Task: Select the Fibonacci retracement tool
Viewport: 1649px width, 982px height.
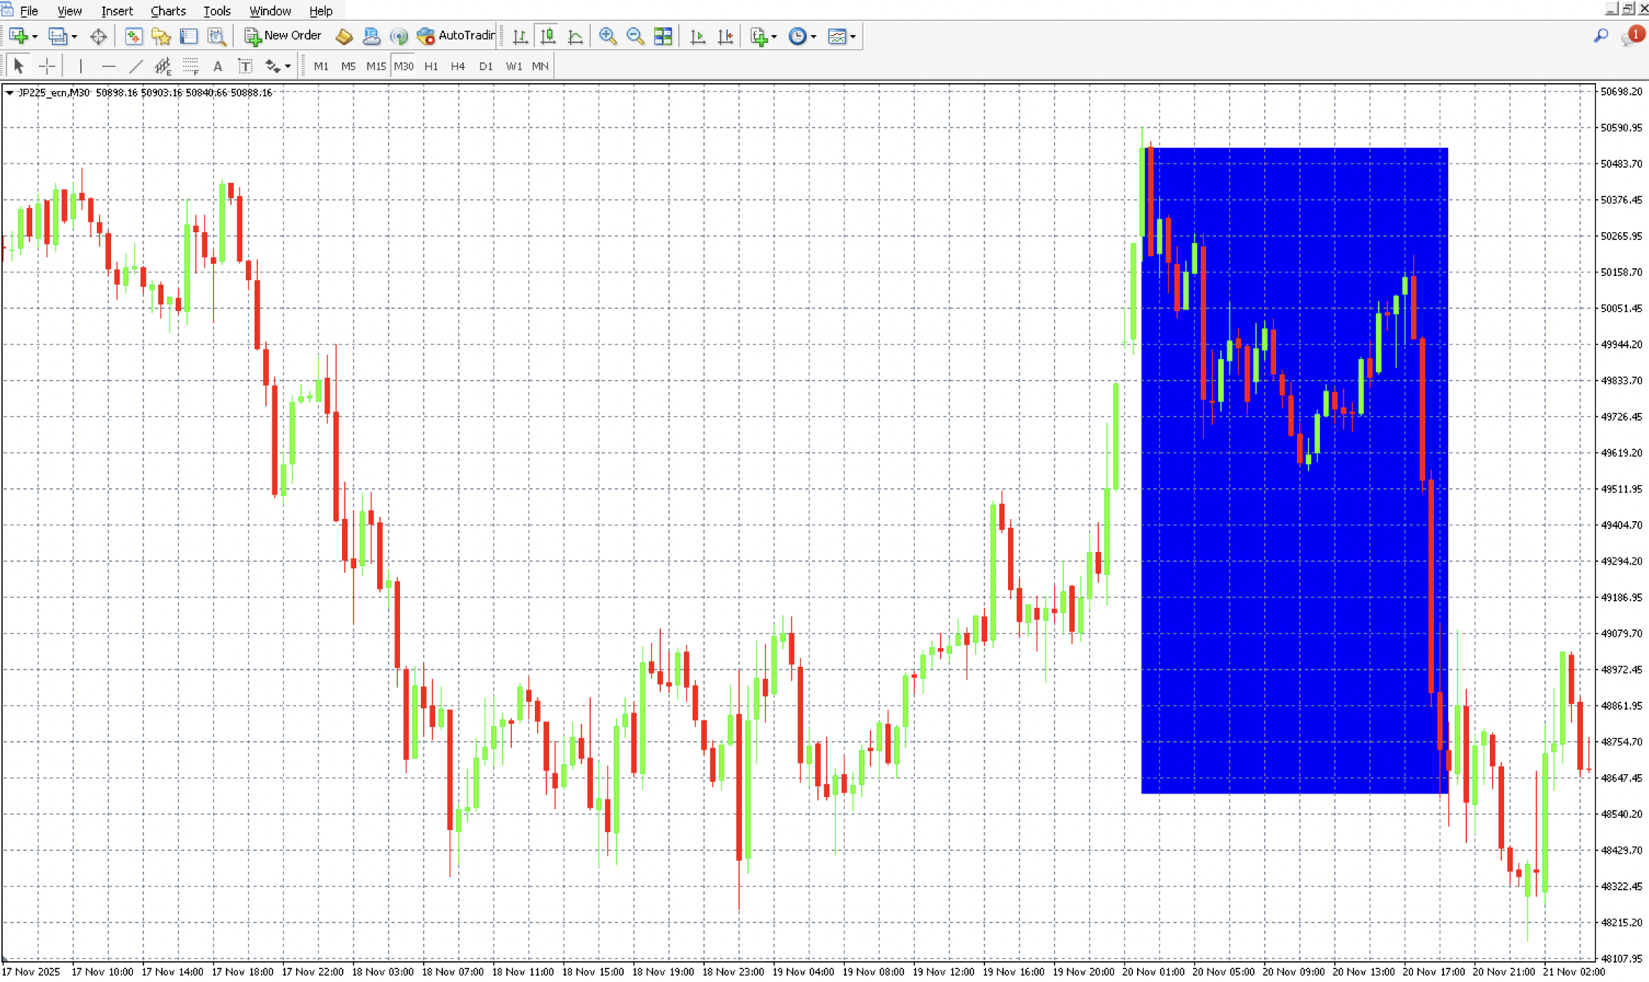Action: pyautogui.click(x=190, y=66)
